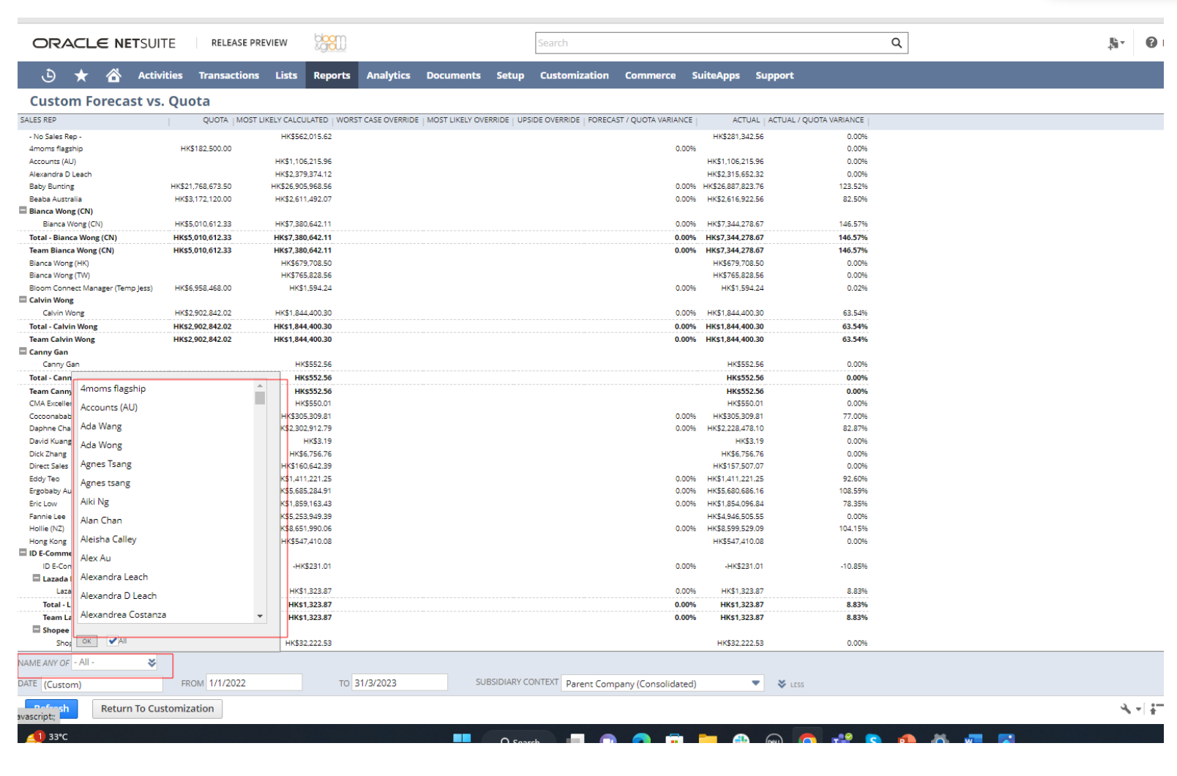The width and height of the screenshot is (1177, 776).
Task: Open the Lists menu
Action: click(286, 75)
